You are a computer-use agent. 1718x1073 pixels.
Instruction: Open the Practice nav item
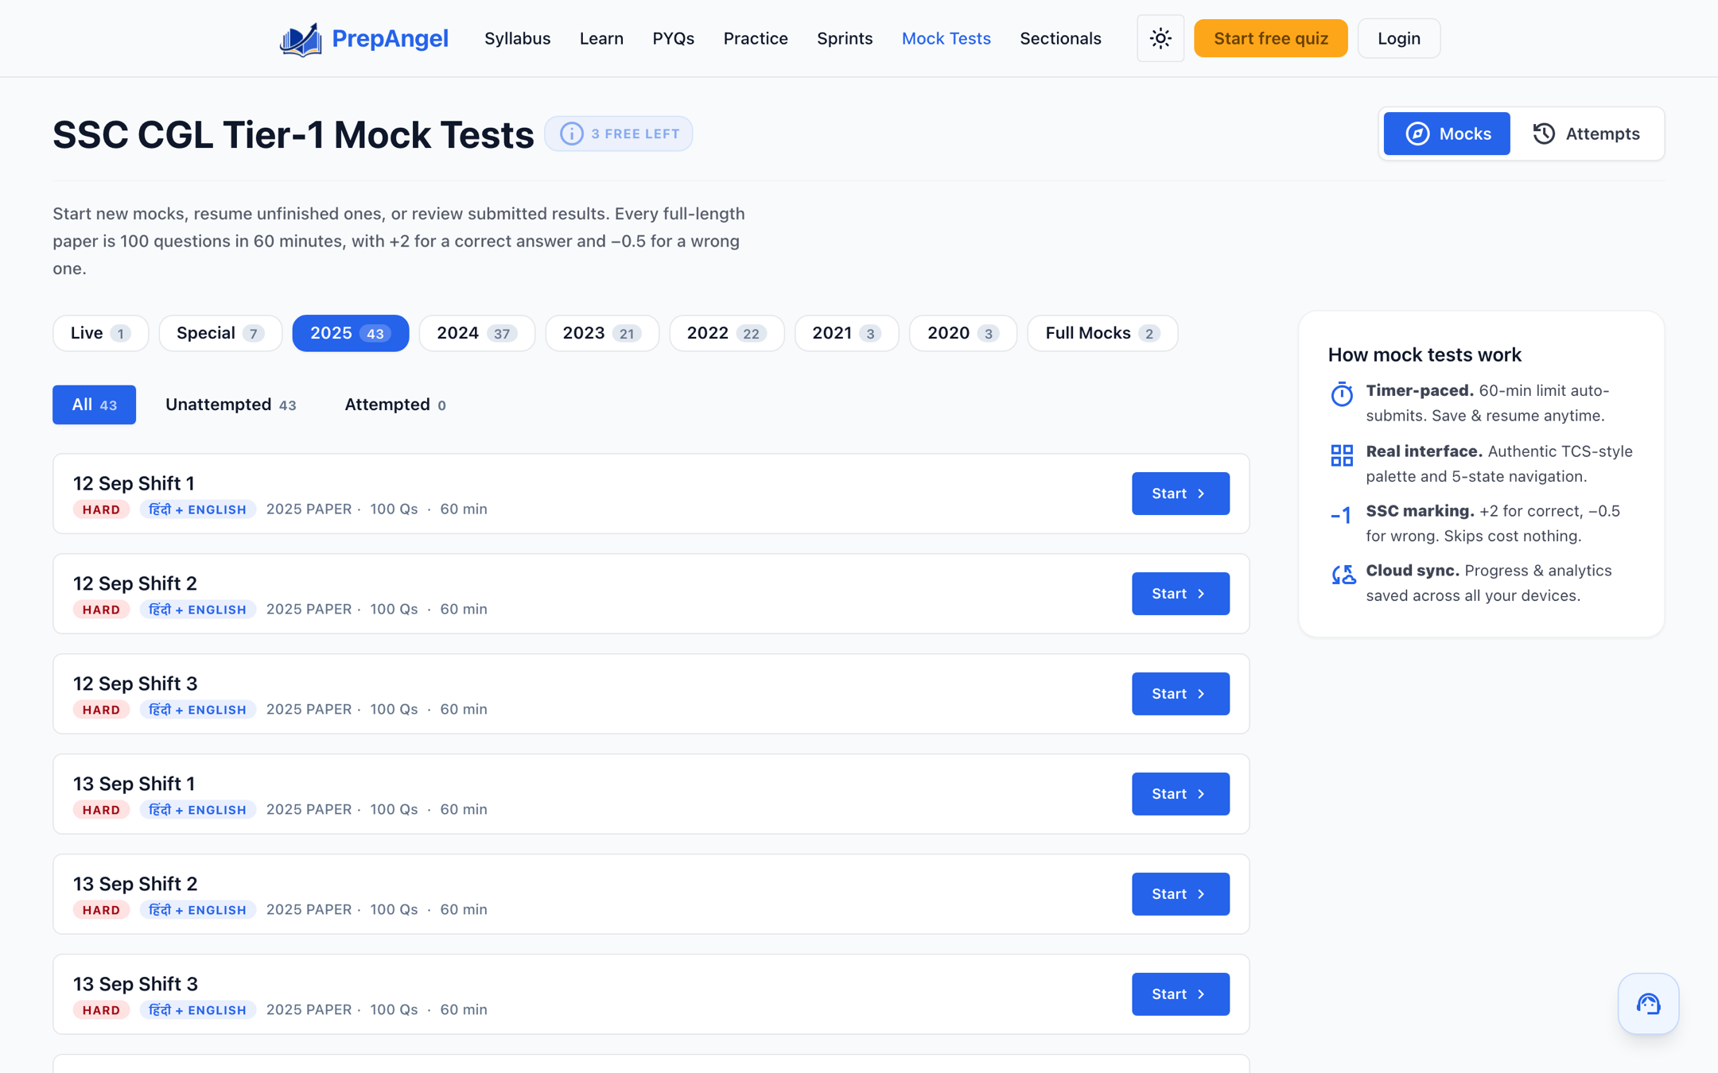coord(756,38)
